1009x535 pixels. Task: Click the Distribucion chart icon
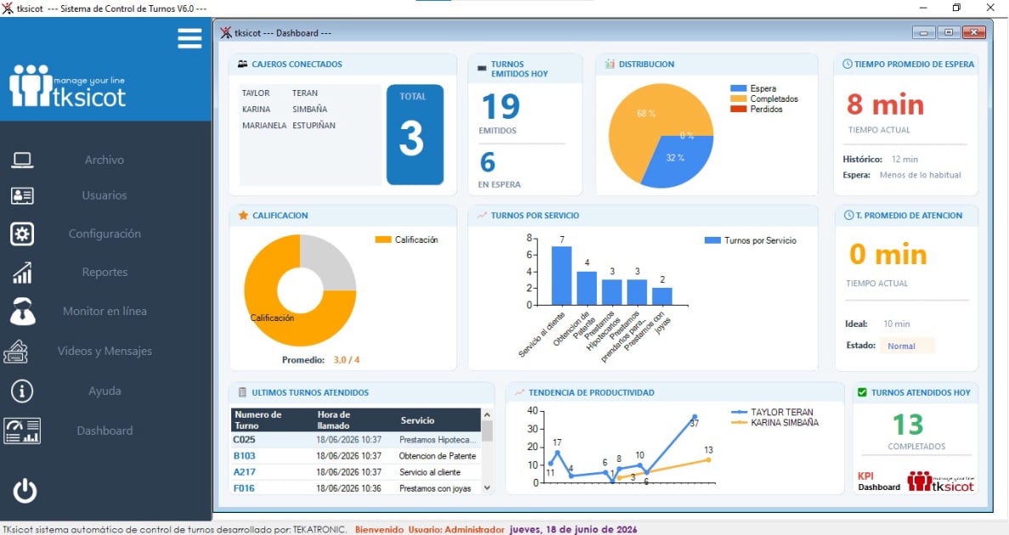[609, 65]
